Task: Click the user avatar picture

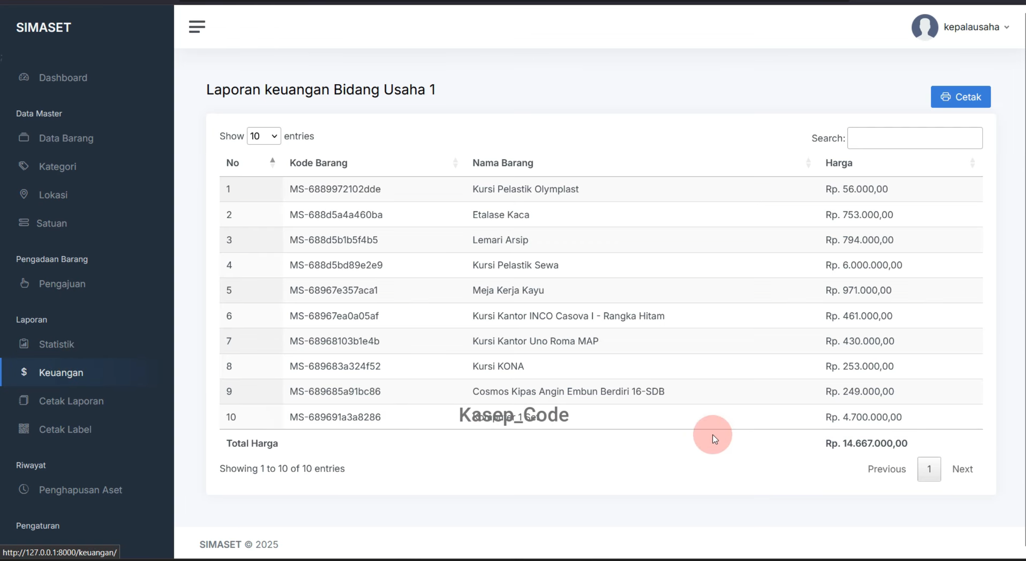Action: [x=924, y=27]
